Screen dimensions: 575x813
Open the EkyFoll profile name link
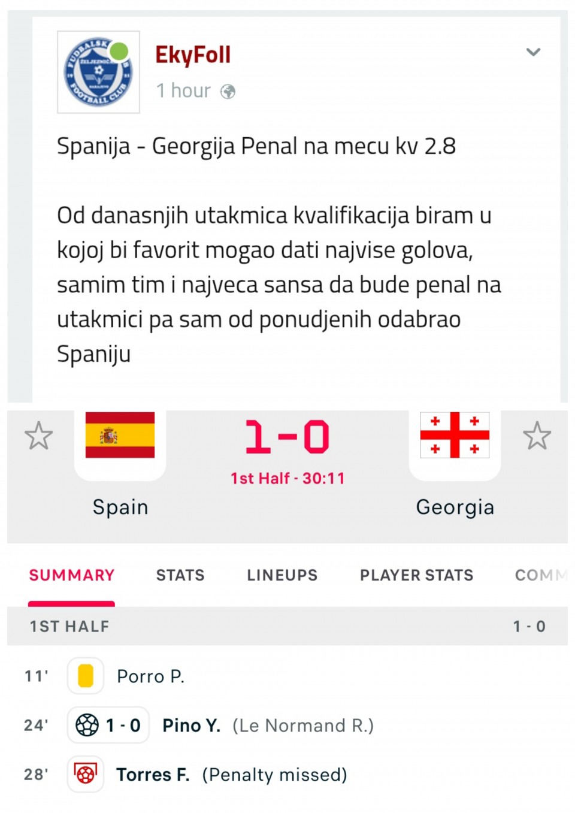click(x=193, y=55)
